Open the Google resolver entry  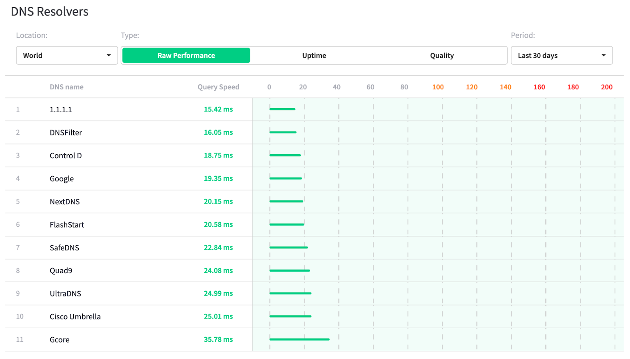pyautogui.click(x=62, y=179)
